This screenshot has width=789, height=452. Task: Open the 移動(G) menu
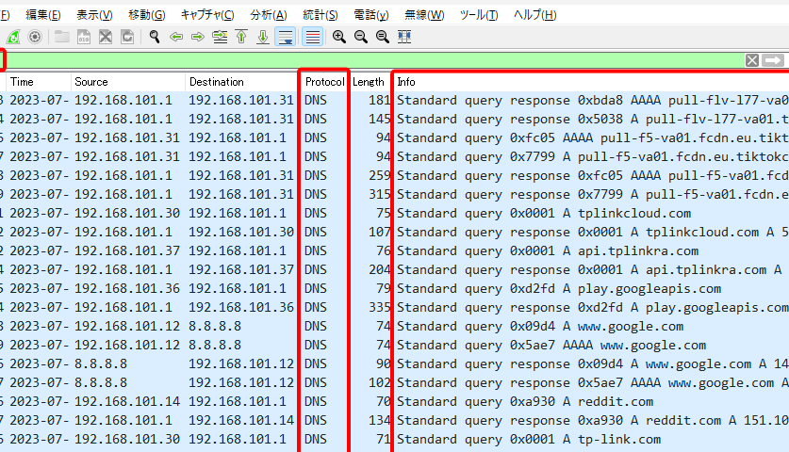pyautogui.click(x=146, y=15)
